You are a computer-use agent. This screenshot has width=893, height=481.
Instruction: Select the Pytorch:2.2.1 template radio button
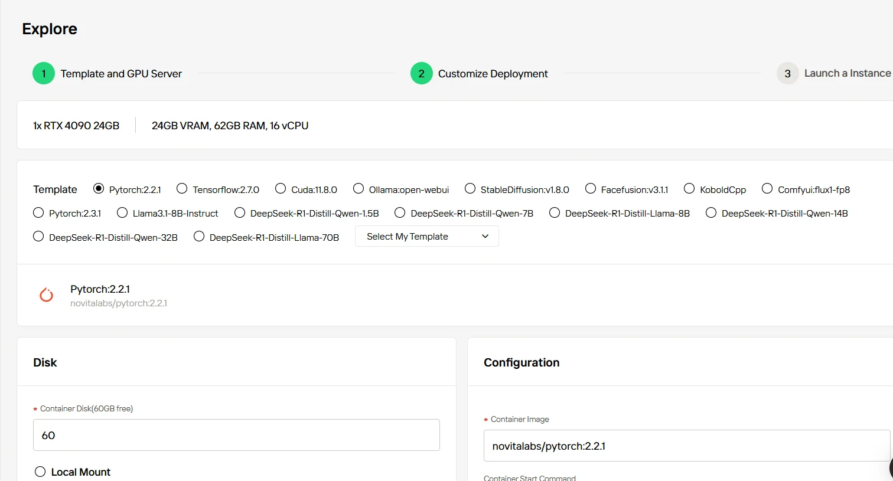[99, 189]
